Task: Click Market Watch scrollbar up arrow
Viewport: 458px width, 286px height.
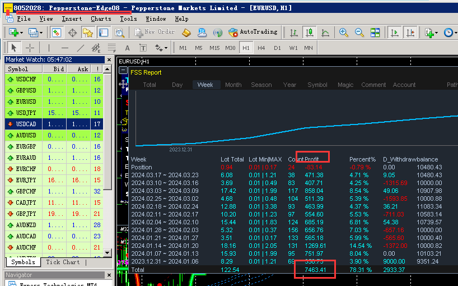Action: (107, 69)
